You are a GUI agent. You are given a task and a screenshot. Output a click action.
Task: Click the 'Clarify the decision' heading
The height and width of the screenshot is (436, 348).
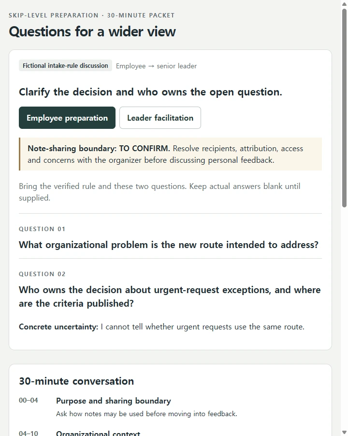[x=150, y=92]
